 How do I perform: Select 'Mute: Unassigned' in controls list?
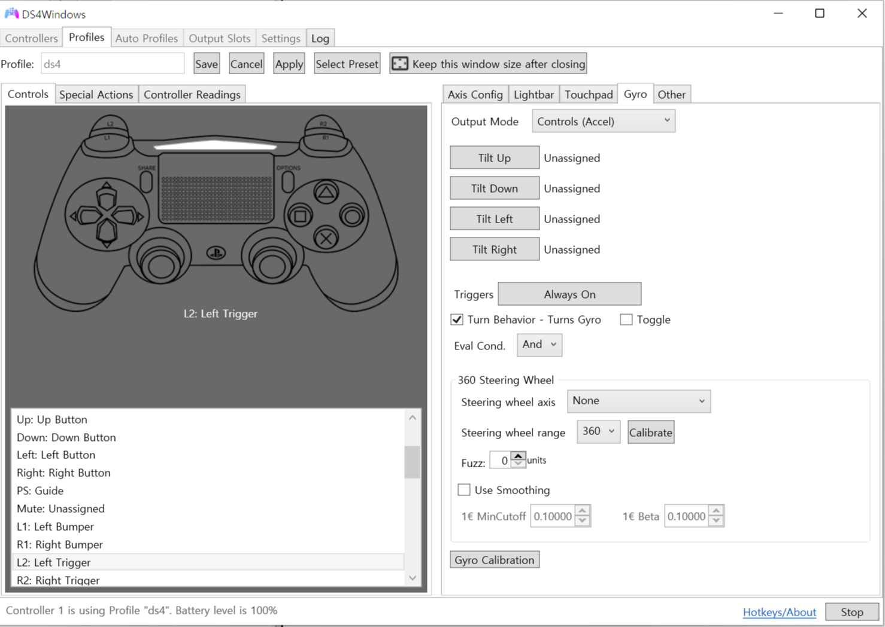tap(208, 509)
